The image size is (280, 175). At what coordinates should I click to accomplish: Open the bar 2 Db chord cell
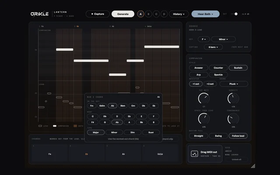[87, 153]
